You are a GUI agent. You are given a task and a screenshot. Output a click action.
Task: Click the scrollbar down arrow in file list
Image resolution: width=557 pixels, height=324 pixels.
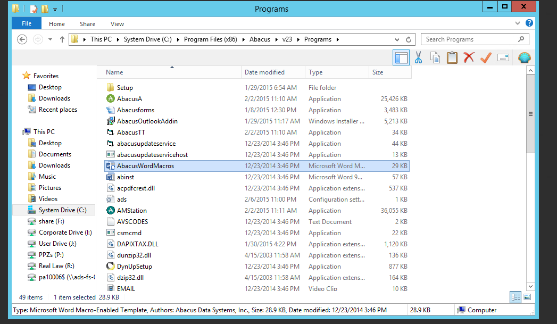tap(530, 286)
